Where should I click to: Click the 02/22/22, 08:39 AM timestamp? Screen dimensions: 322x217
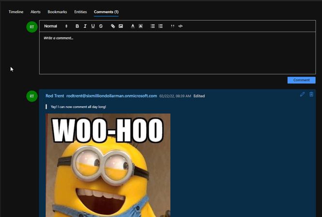pyautogui.click(x=175, y=96)
